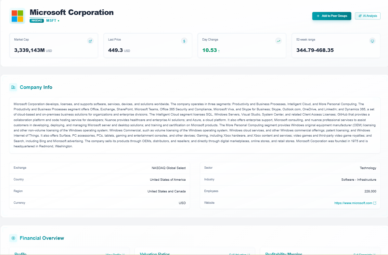Click the external link icon beside website URL

pos(375,203)
